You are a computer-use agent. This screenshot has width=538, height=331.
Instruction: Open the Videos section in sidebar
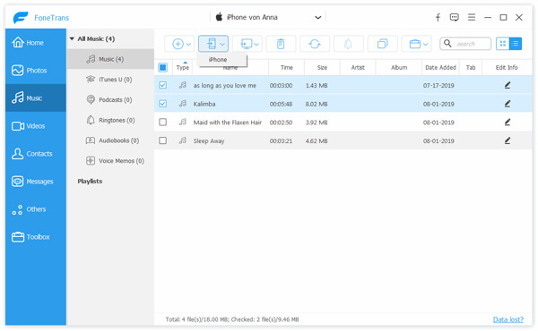click(36, 125)
